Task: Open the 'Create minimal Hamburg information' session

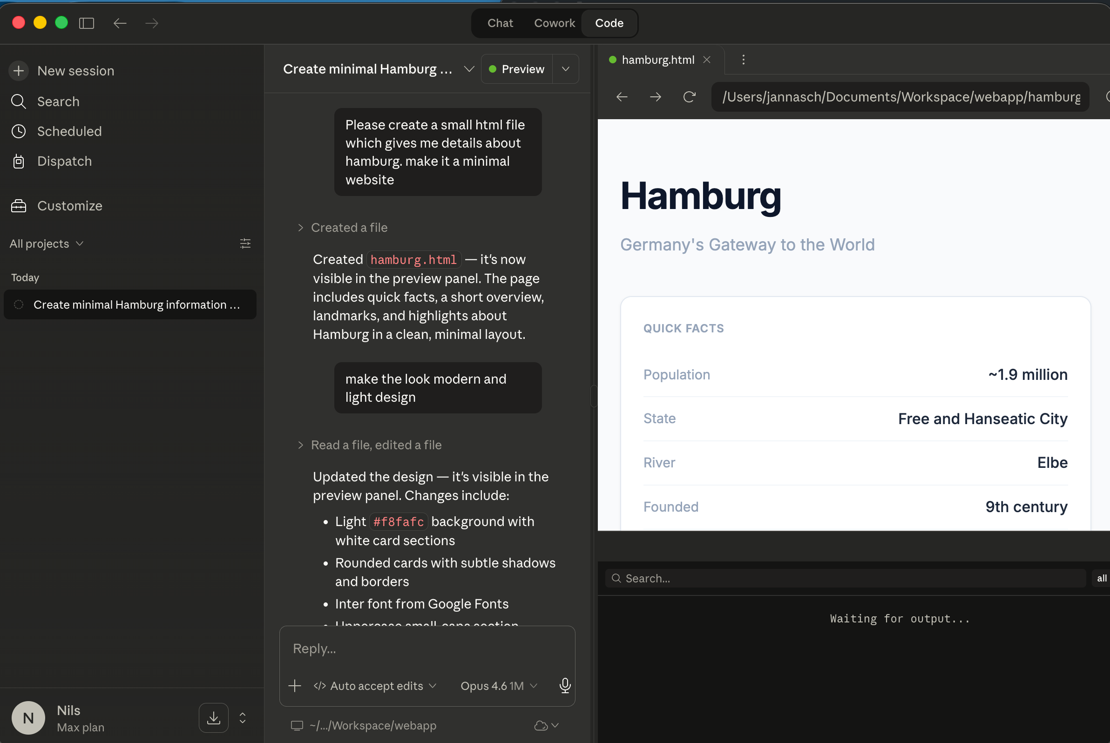Action: coord(130,304)
